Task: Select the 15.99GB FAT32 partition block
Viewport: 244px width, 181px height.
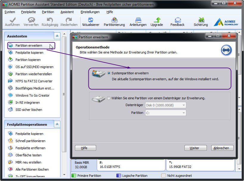Action: click(x=201, y=165)
